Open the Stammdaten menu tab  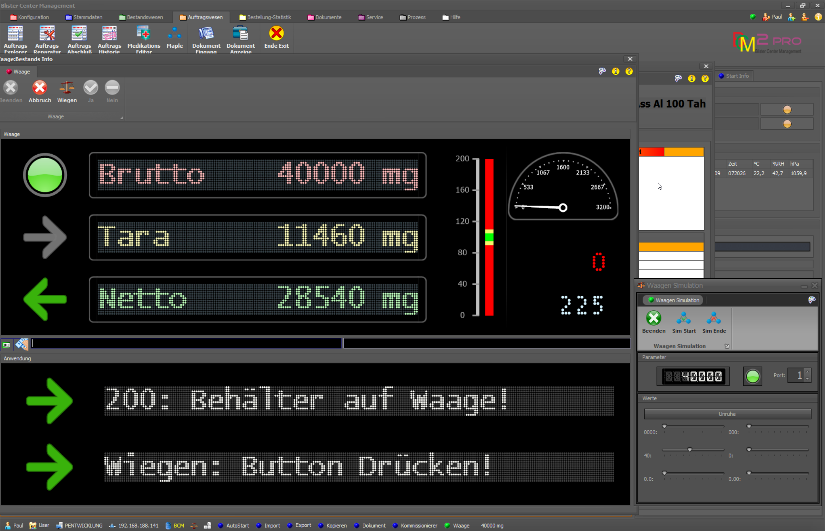[x=84, y=17]
